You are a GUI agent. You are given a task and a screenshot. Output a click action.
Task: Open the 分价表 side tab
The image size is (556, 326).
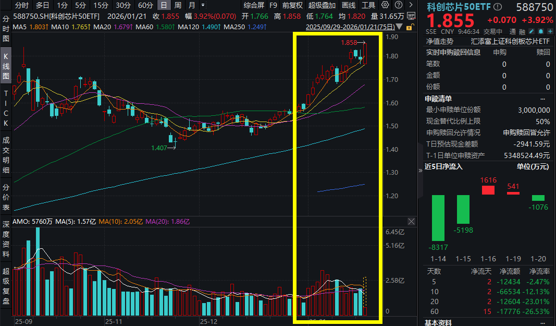pos(6,196)
